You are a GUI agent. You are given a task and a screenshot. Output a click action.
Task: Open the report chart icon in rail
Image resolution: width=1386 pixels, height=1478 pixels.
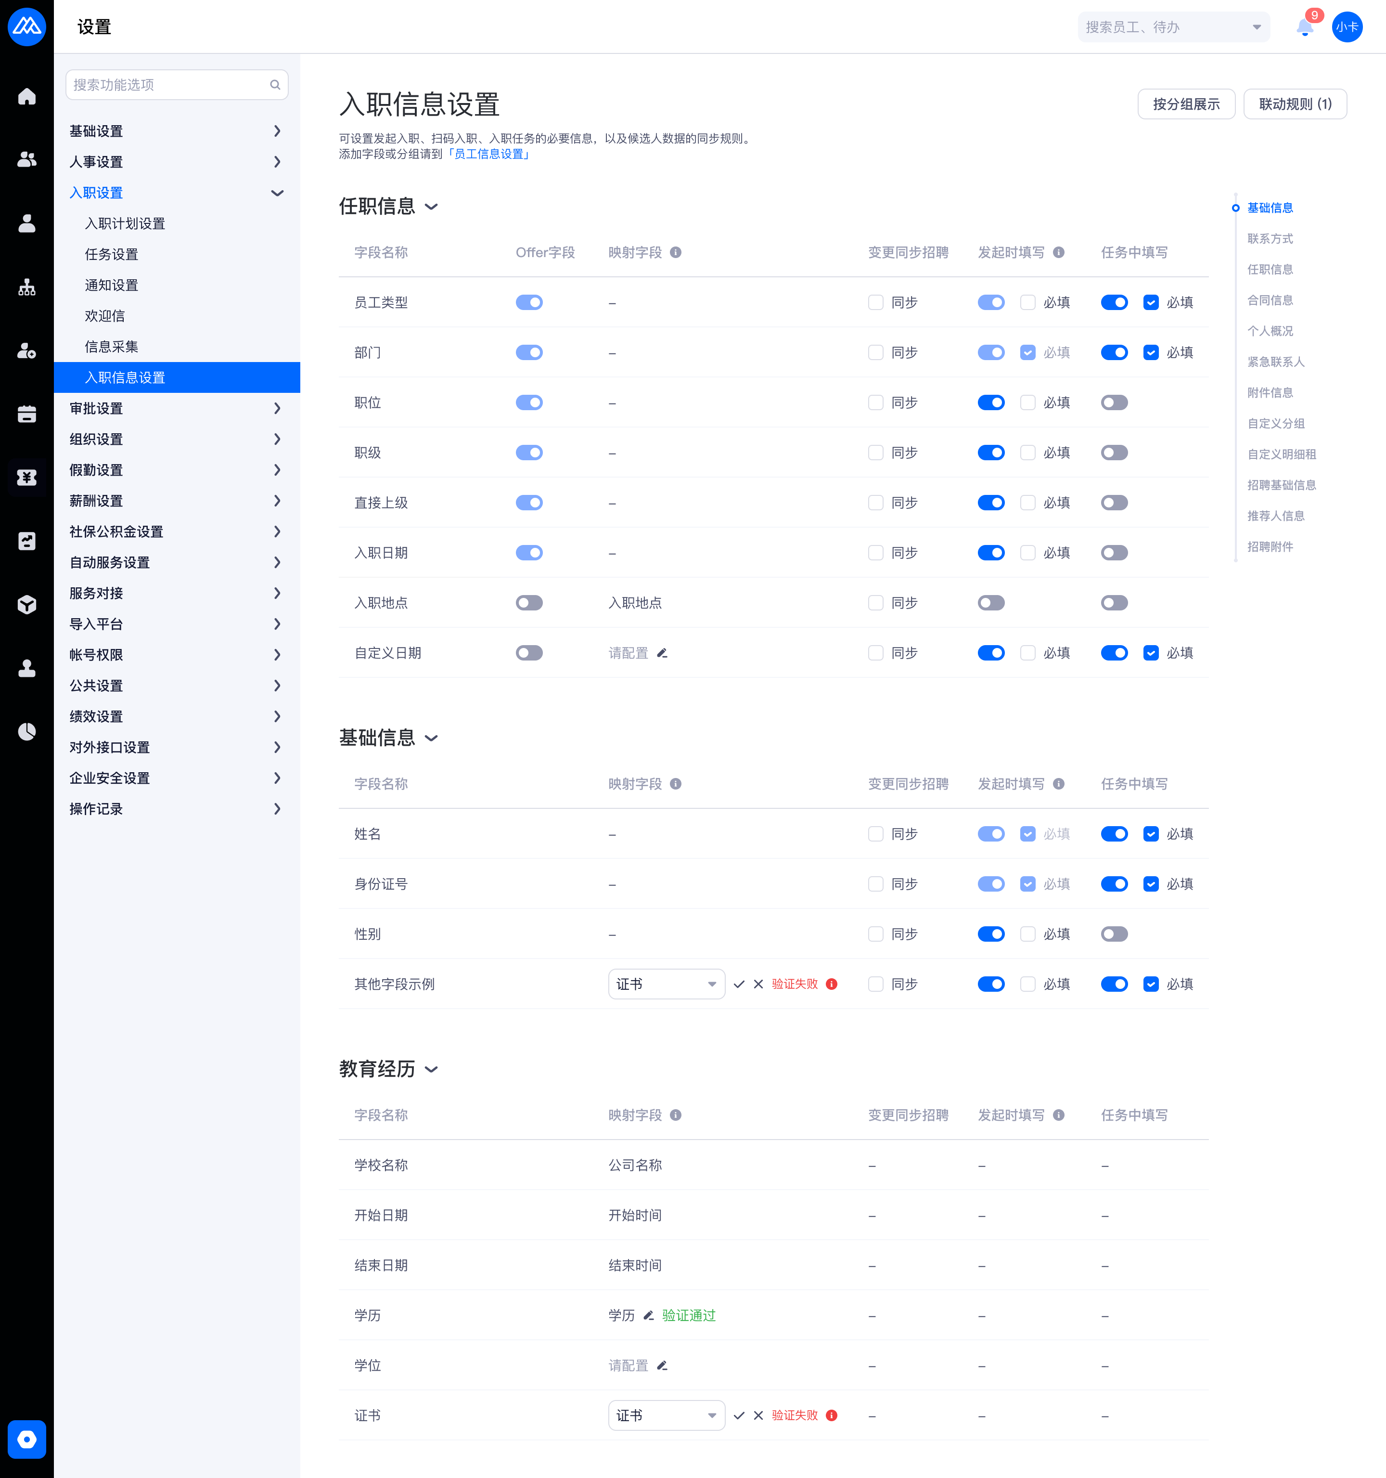(27, 541)
